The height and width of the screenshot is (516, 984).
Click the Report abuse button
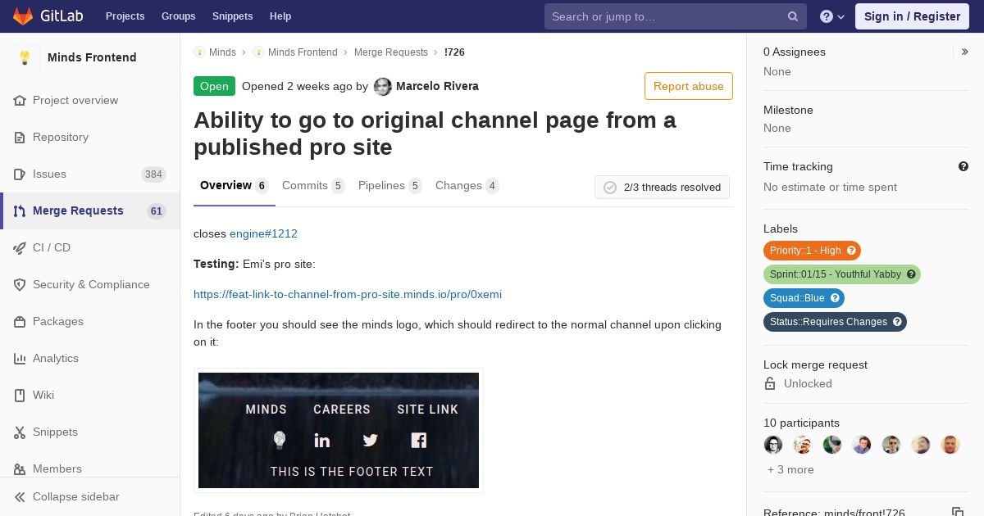click(689, 86)
